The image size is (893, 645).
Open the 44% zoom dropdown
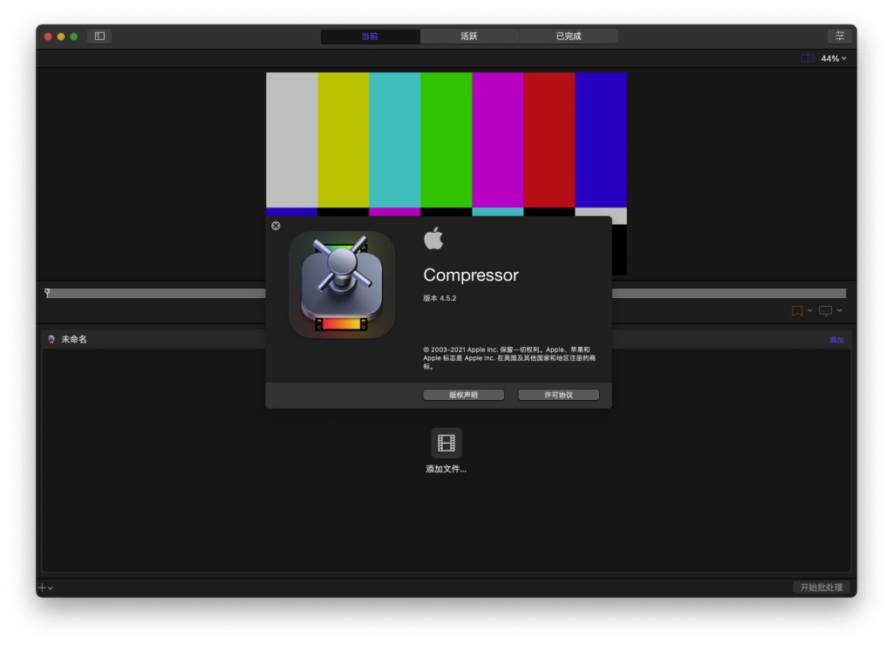point(834,58)
